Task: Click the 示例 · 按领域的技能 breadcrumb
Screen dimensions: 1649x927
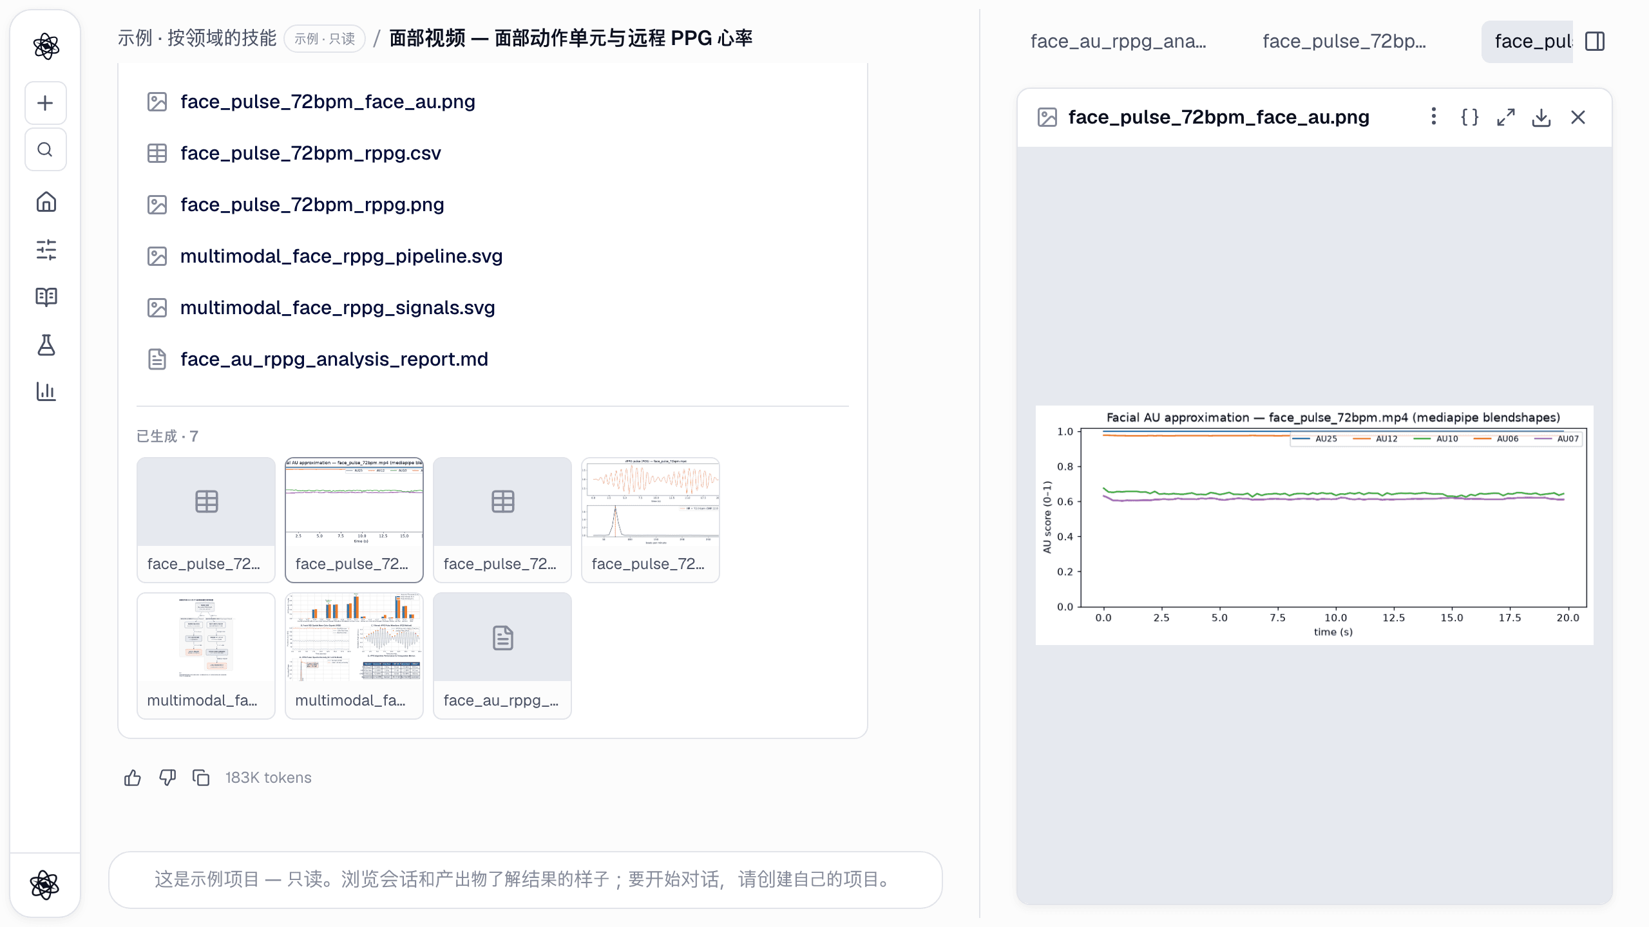Action: pos(196,39)
